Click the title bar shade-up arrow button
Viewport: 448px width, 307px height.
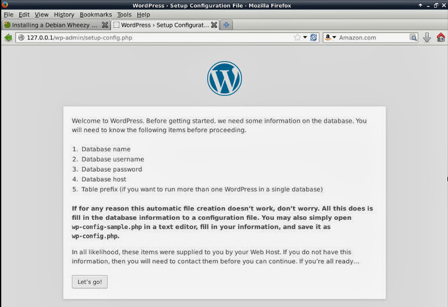point(420,5)
